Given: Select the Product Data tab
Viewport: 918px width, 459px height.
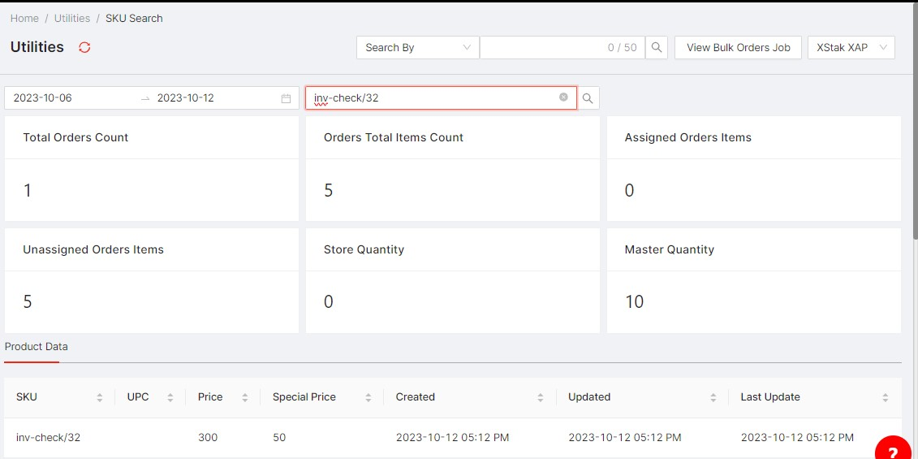Looking at the screenshot, I should 37,346.
